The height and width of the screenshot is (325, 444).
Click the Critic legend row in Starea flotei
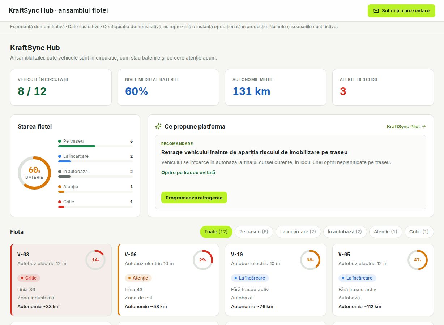(x=95, y=204)
